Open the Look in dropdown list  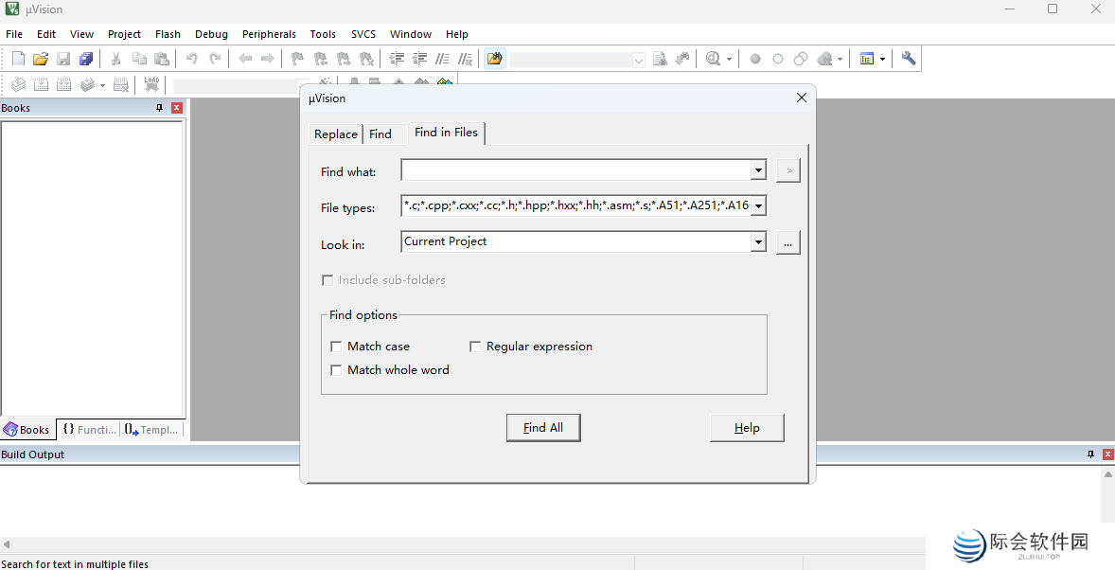click(x=758, y=242)
